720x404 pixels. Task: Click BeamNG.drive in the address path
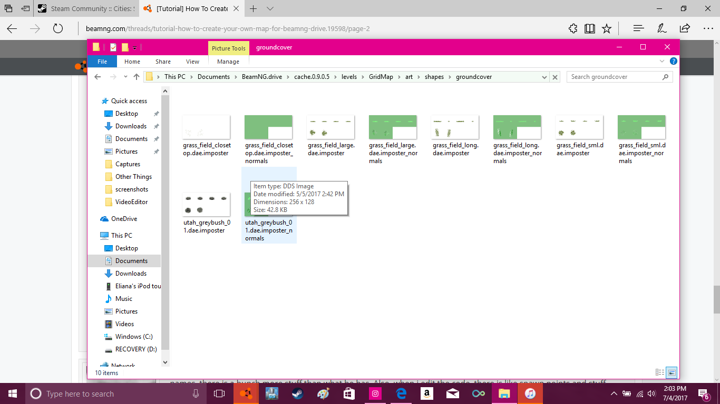(262, 77)
